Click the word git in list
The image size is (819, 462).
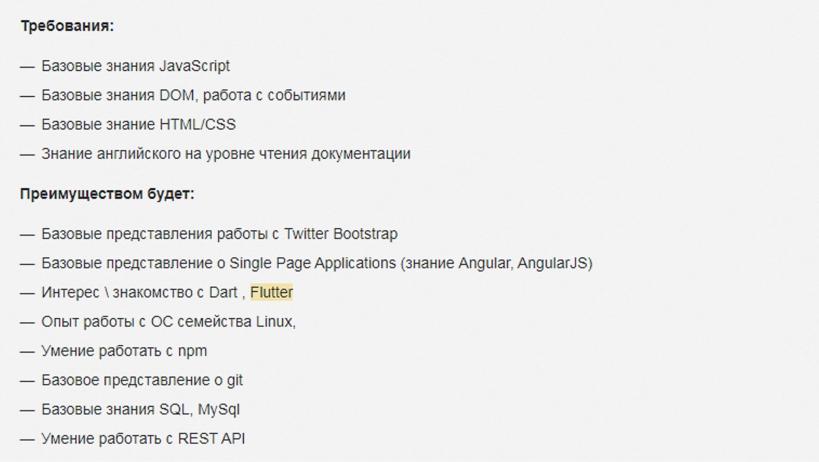click(235, 381)
